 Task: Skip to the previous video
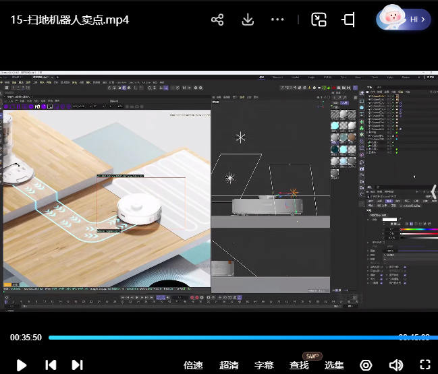pyautogui.click(x=51, y=365)
